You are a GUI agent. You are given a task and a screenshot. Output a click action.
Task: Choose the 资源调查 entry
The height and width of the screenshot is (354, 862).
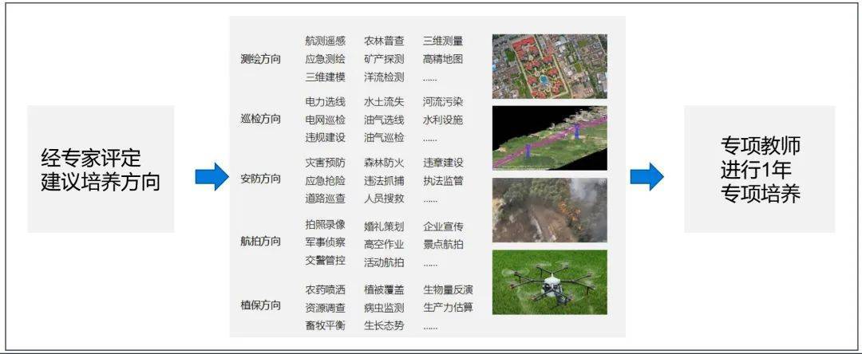(x=326, y=307)
